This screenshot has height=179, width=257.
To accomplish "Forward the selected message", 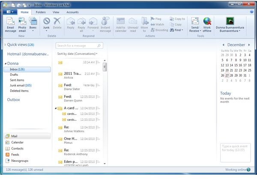I will (93, 24).
